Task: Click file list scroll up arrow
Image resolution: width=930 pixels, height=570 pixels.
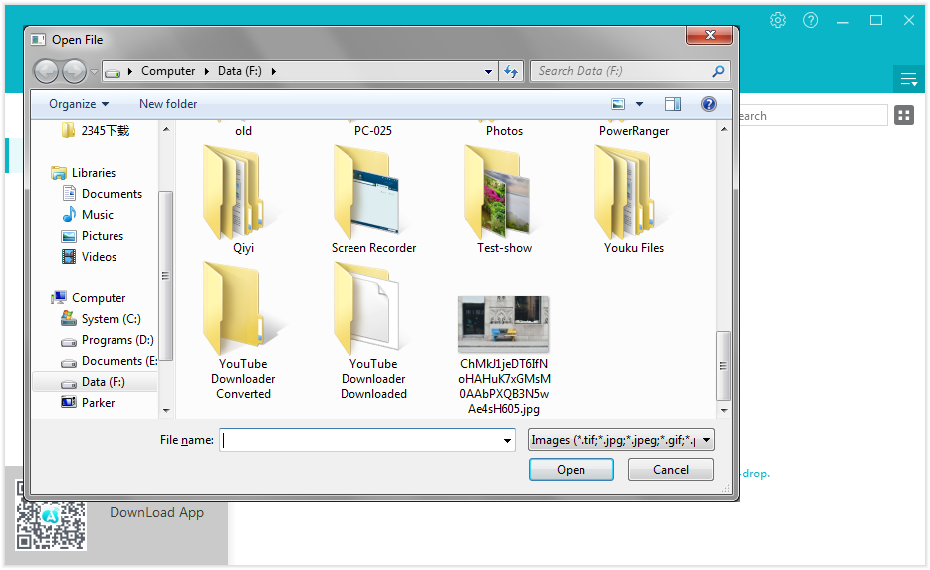Action: pos(724,129)
